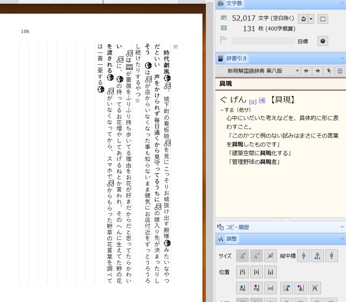The width and height of the screenshot is (346, 302).
Task: Click example 「管理野球の具現者」
Action: click(x=254, y=162)
